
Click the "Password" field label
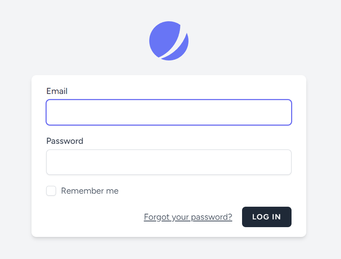pos(65,141)
